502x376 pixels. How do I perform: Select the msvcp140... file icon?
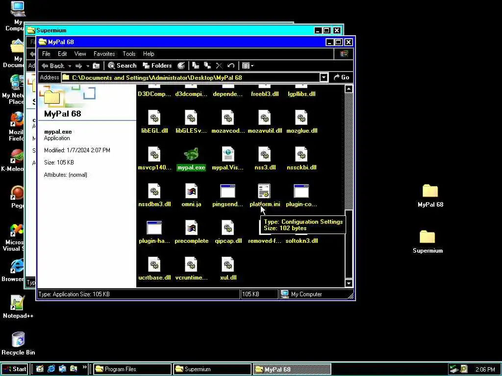pos(154,154)
